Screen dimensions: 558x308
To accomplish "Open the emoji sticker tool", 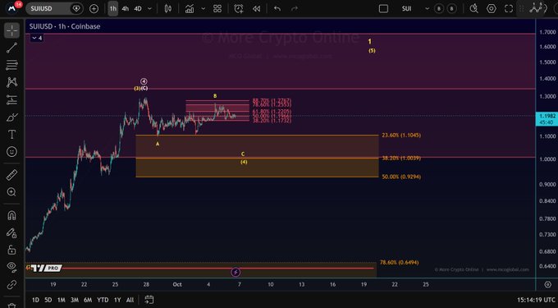I will click(x=11, y=152).
